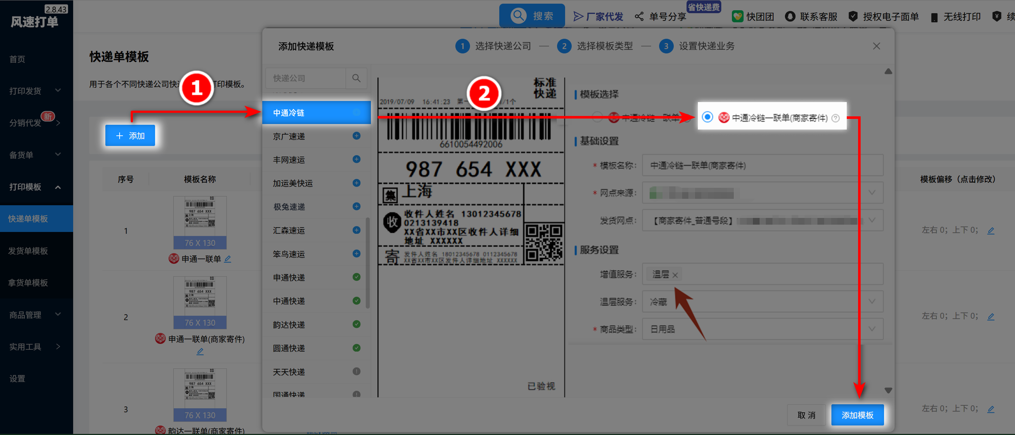Screen dimensions: 1015x435
Task: Open 快团团 from the top bar
Action: pyautogui.click(x=753, y=16)
